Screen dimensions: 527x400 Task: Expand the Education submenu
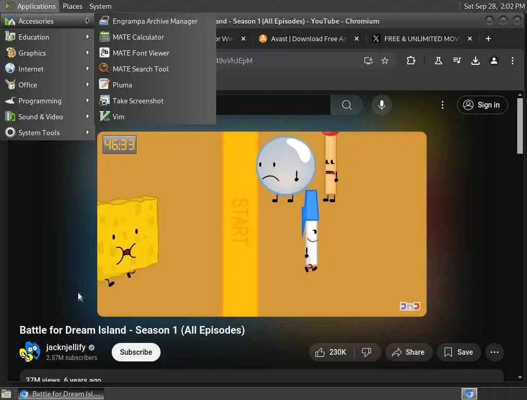click(x=47, y=37)
